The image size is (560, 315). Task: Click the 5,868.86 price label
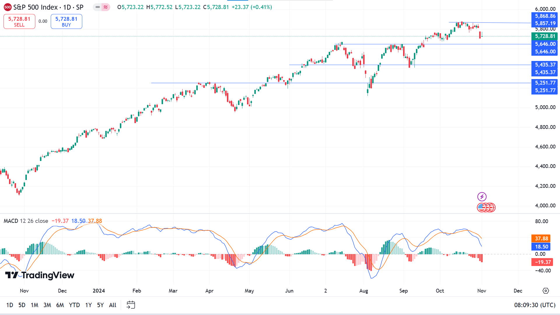(545, 16)
